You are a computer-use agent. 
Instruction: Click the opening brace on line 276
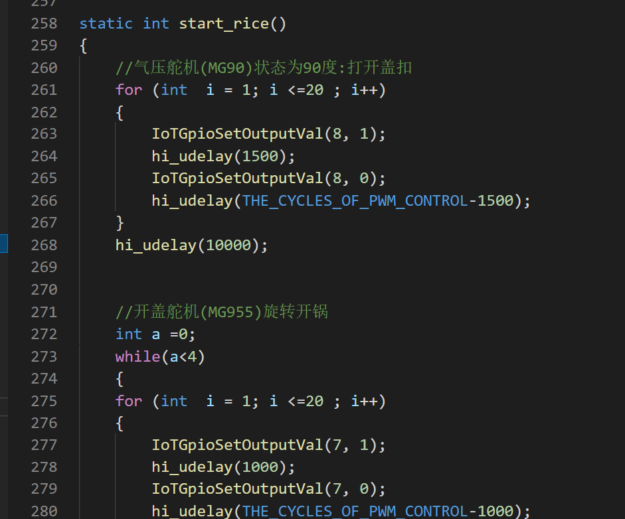click(120, 423)
